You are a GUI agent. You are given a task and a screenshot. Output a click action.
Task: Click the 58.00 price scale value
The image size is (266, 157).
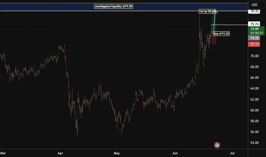pos(255,121)
